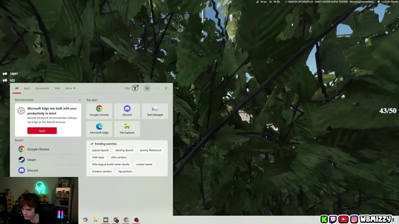Open the dark crown app on taskbar

(106, 220)
